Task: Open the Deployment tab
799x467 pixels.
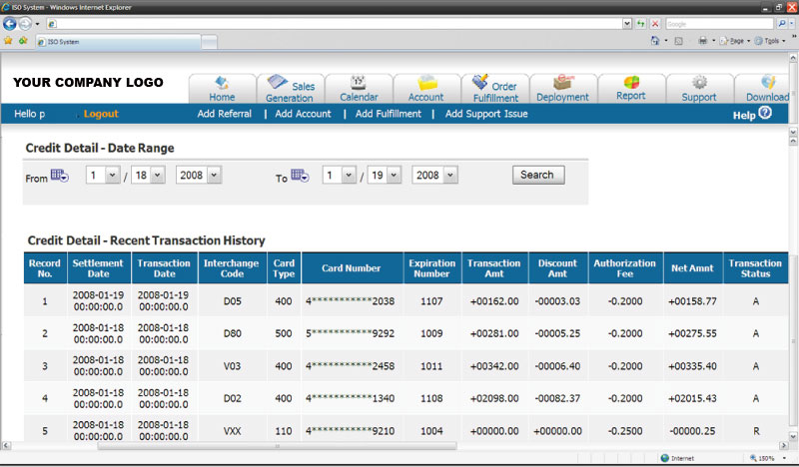Action: click(563, 89)
